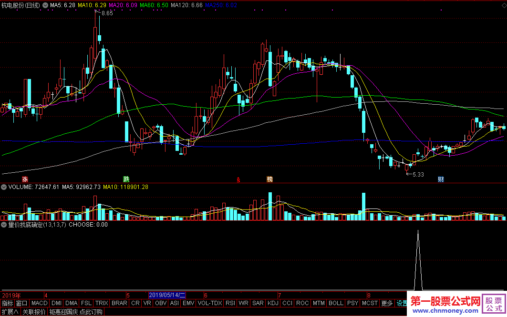Switch to CCI indicator
The width and height of the screenshot is (507, 317).
tap(288, 303)
